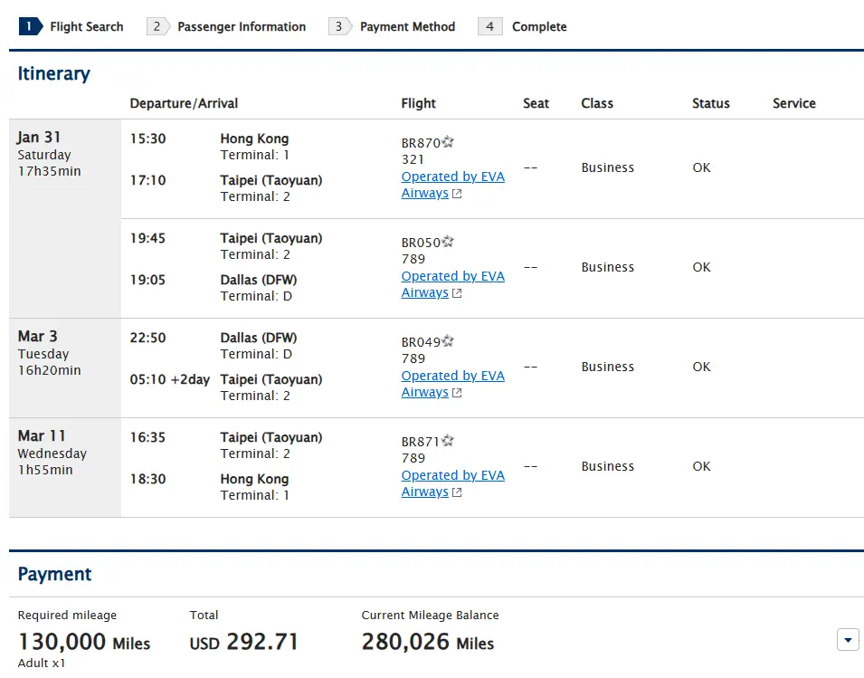Click the Star Alliance icon beside BR050
The height and width of the screenshot is (678, 864).
pos(448,242)
